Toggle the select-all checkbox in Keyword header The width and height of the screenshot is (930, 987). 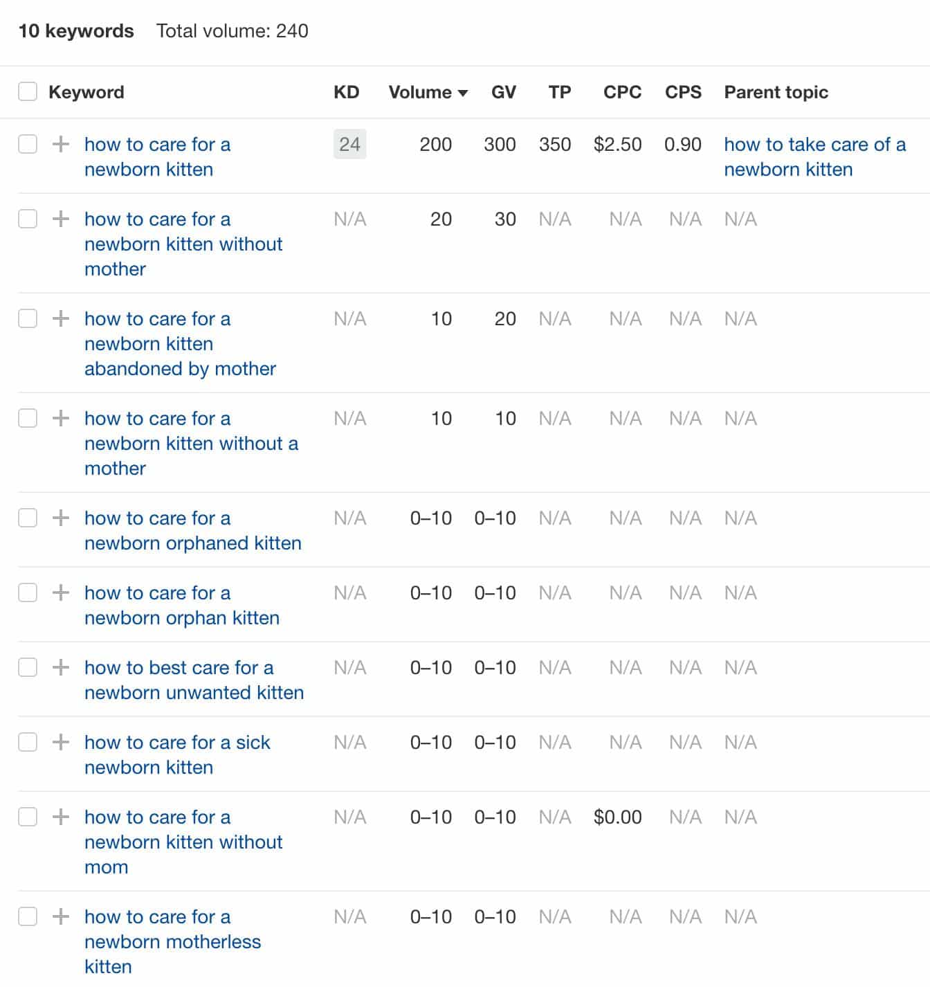tap(28, 91)
